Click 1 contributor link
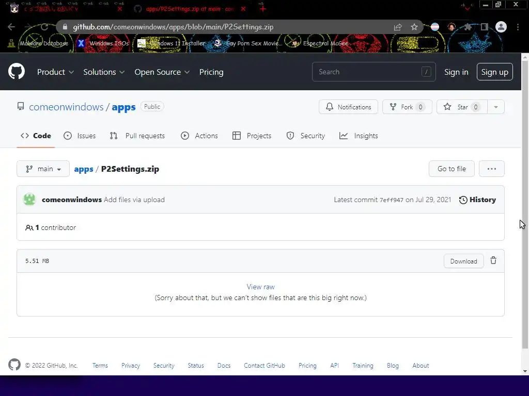The image size is (529, 396). pos(51,227)
